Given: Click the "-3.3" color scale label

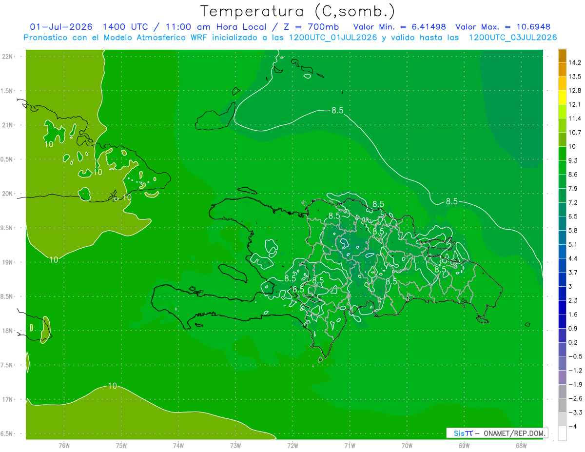Looking at the screenshot, I should click(x=576, y=413).
